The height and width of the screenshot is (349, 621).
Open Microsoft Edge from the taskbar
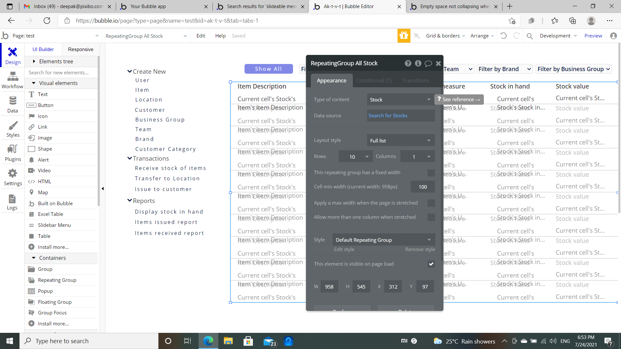click(x=208, y=341)
